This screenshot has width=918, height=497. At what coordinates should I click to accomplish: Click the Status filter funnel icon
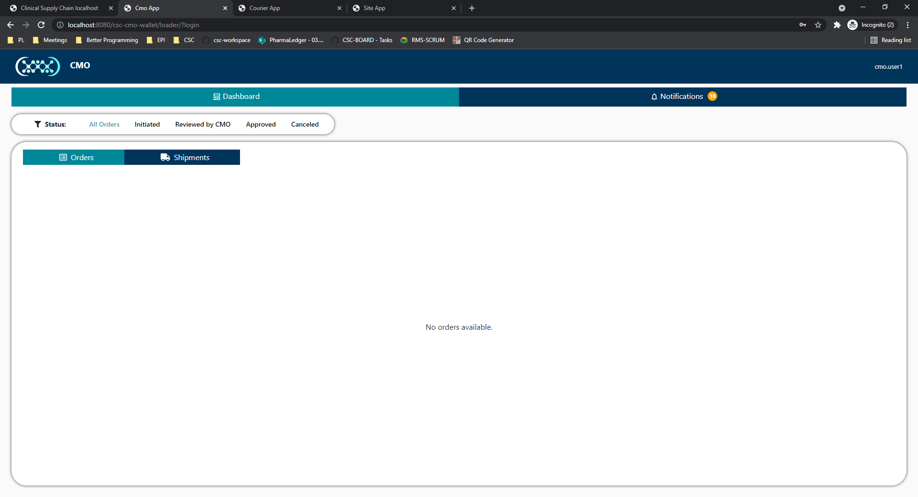[x=38, y=124]
